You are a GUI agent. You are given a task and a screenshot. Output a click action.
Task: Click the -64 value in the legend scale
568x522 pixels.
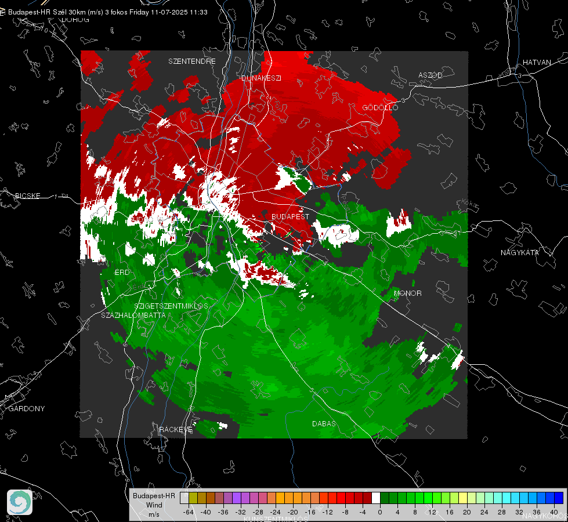(189, 512)
